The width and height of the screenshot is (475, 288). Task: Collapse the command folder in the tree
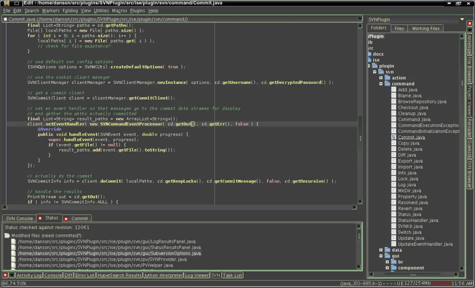tap(381, 84)
